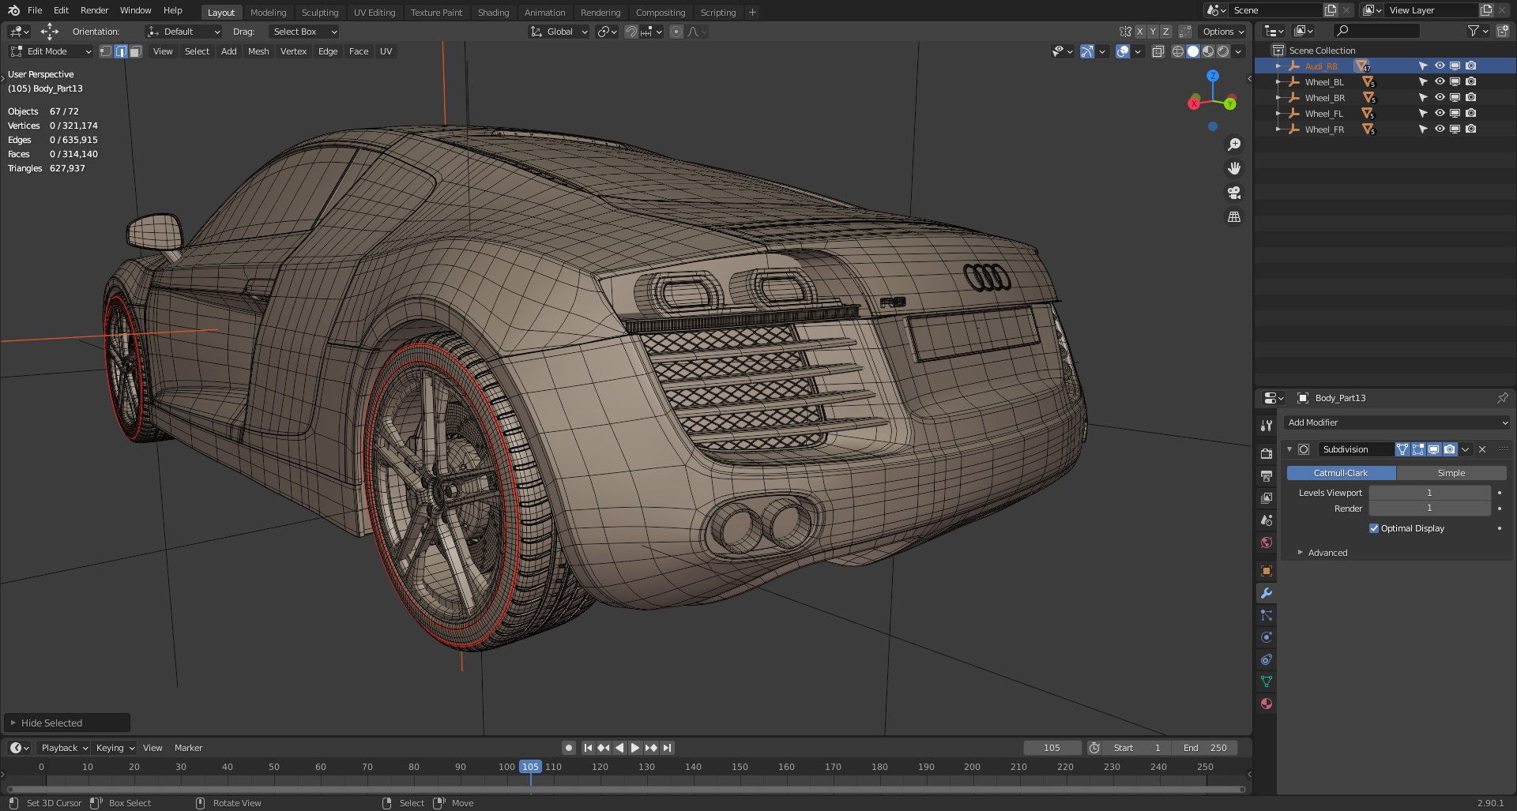Screen dimensions: 1517x811
Task: Click the Levels Viewport value field
Action: pyautogui.click(x=1429, y=493)
